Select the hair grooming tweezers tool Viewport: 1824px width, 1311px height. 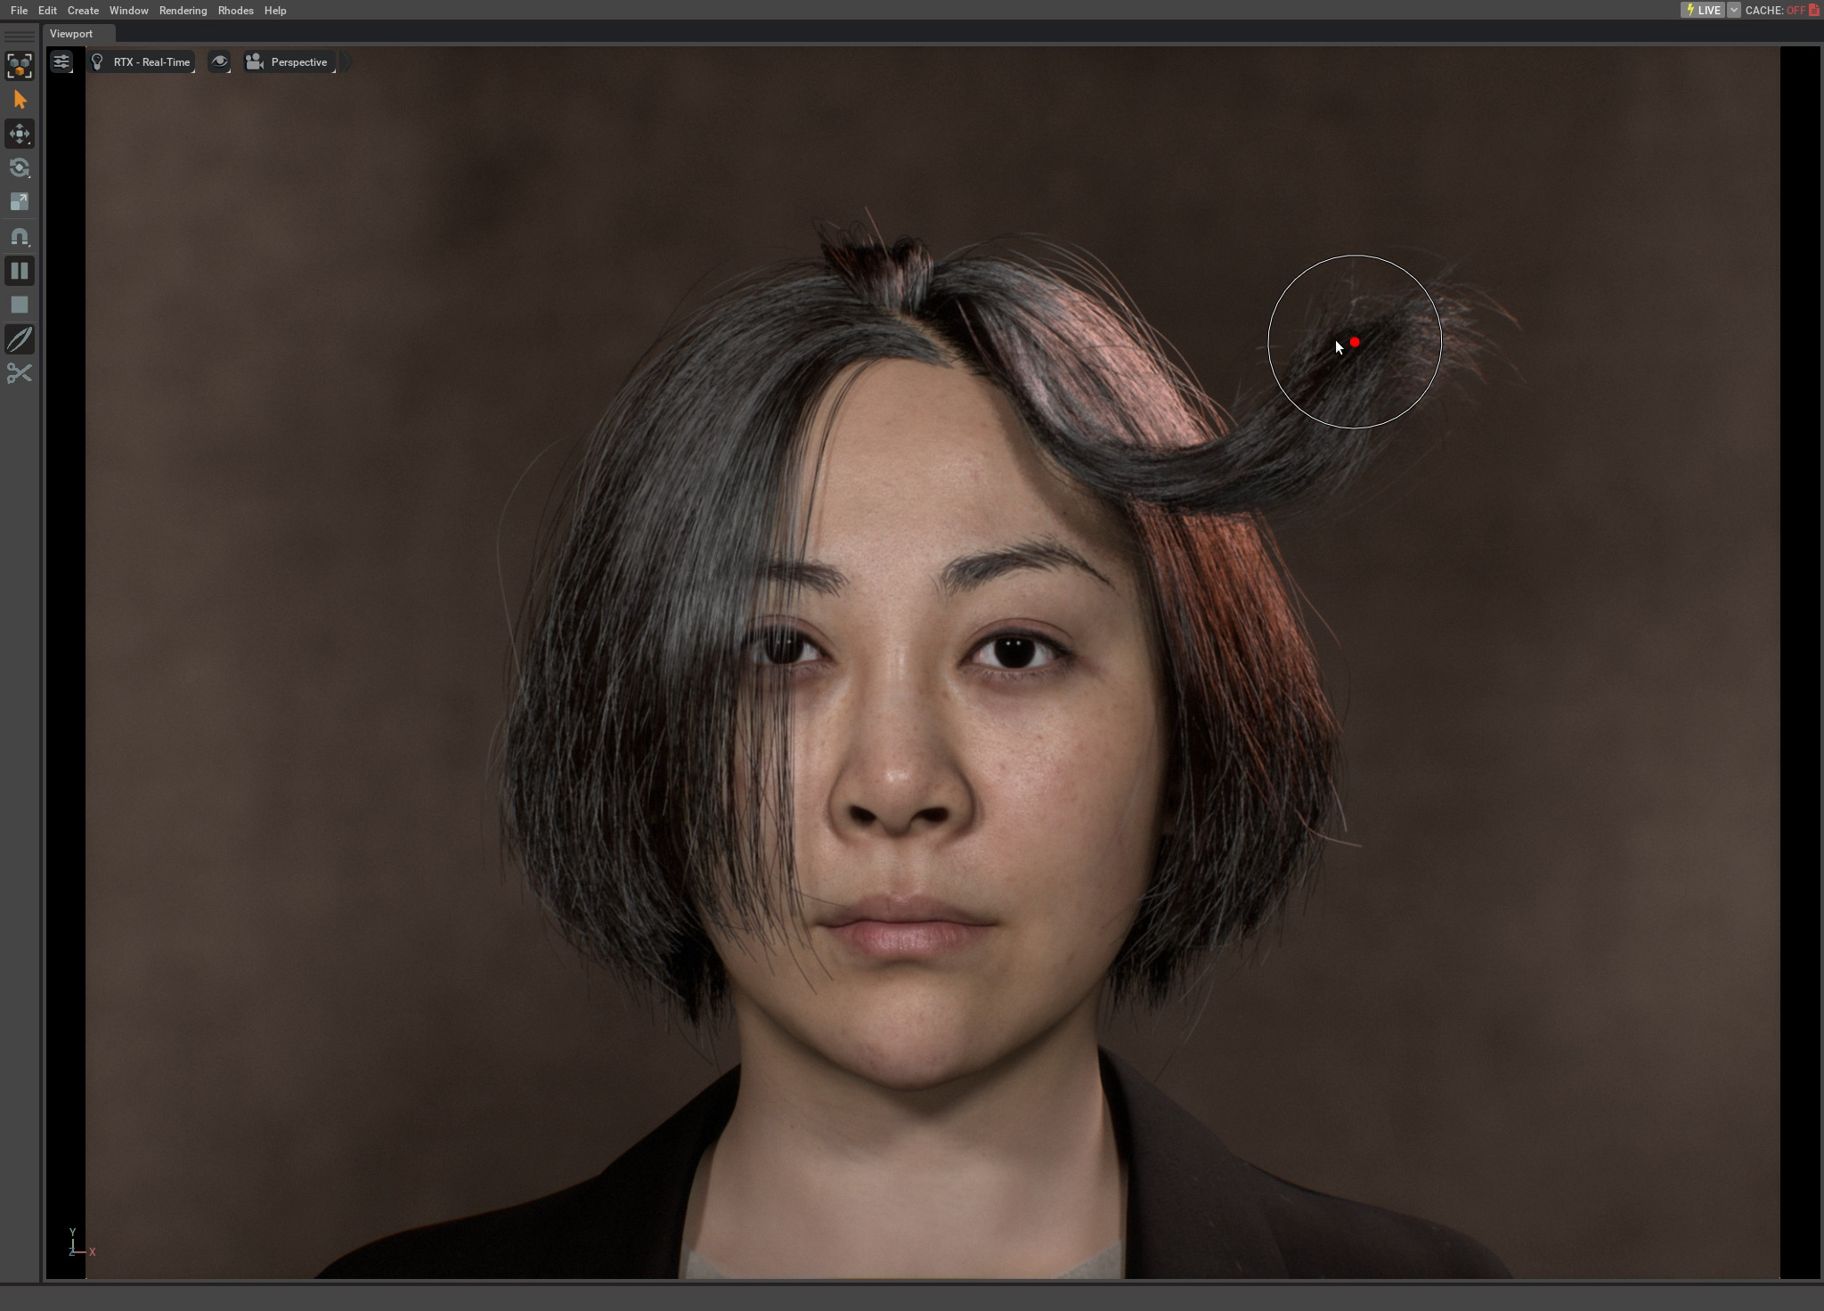(x=20, y=339)
